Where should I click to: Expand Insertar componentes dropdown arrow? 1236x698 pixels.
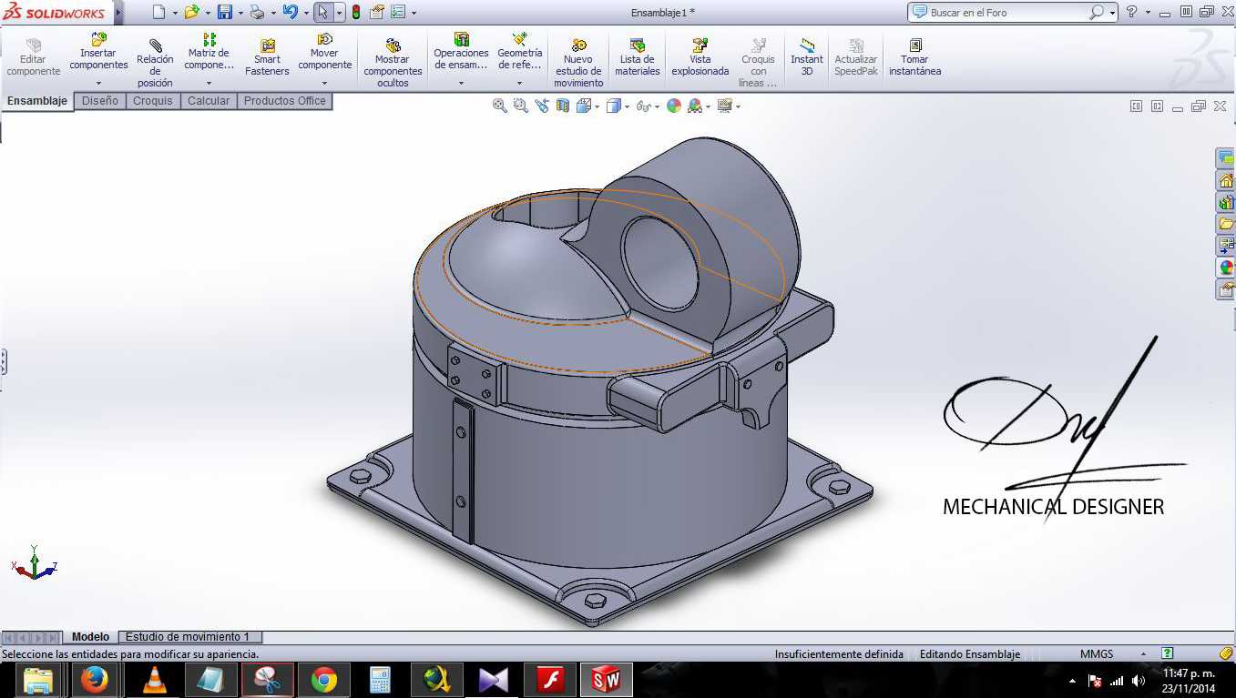click(x=98, y=84)
